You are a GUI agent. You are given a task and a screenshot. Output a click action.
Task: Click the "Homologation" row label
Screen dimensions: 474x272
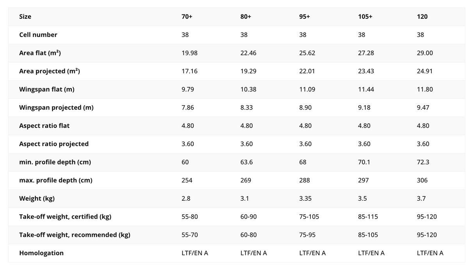(x=41, y=253)
